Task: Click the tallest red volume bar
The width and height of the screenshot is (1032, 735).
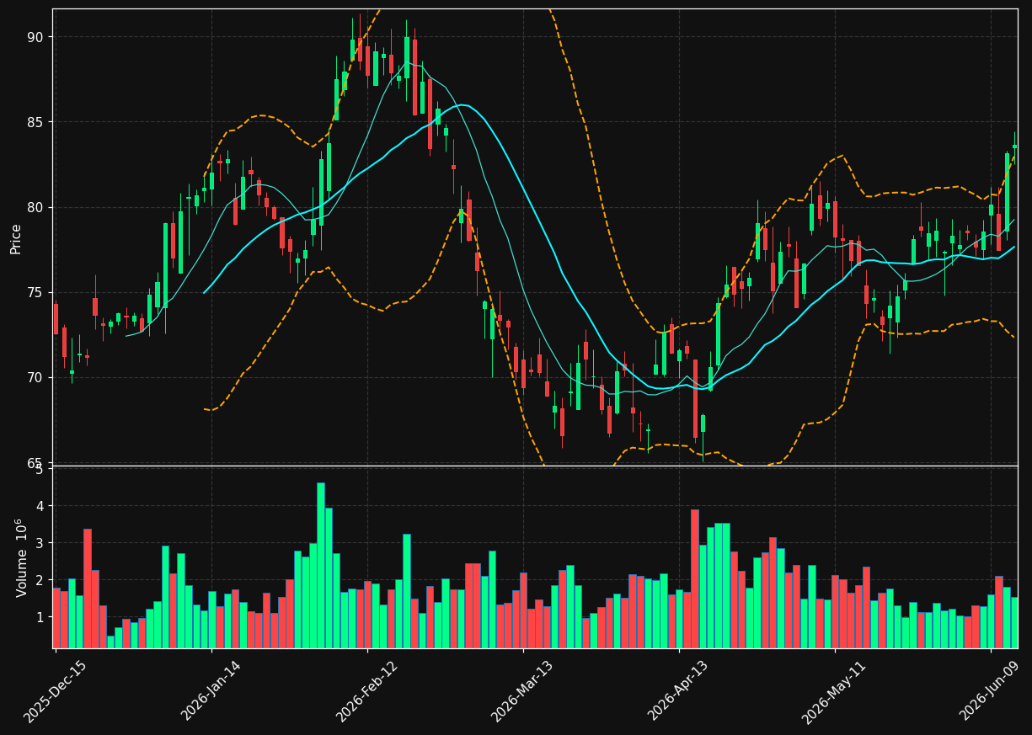Action: point(695,578)
